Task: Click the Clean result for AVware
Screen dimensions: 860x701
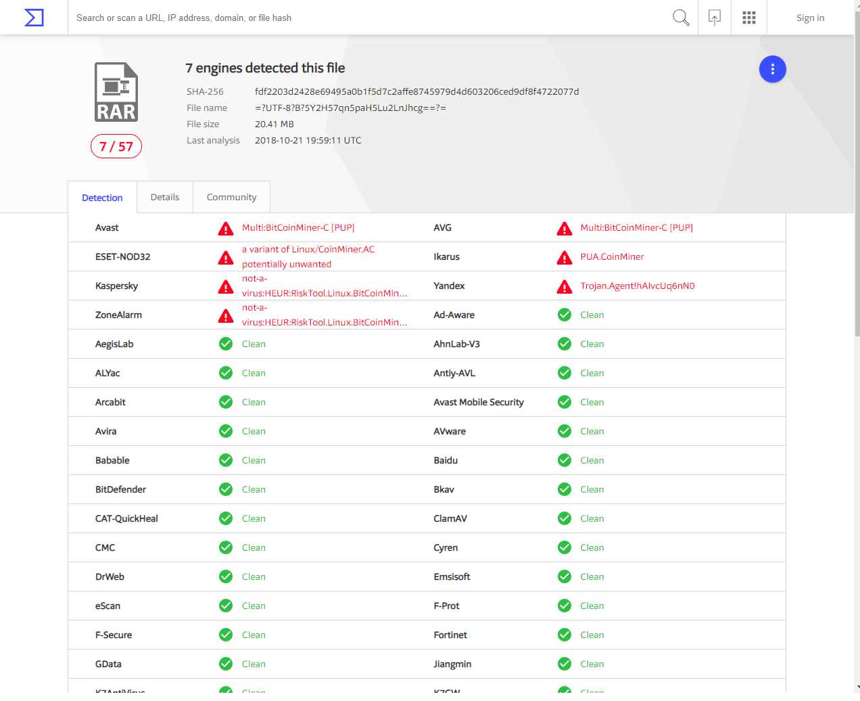Action: point(592,431)
